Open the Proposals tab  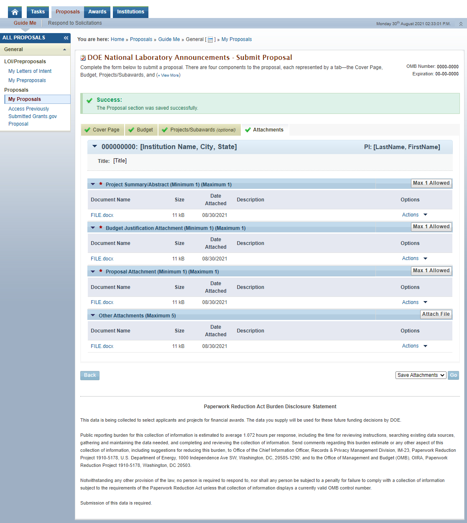(x=68, y=12)
